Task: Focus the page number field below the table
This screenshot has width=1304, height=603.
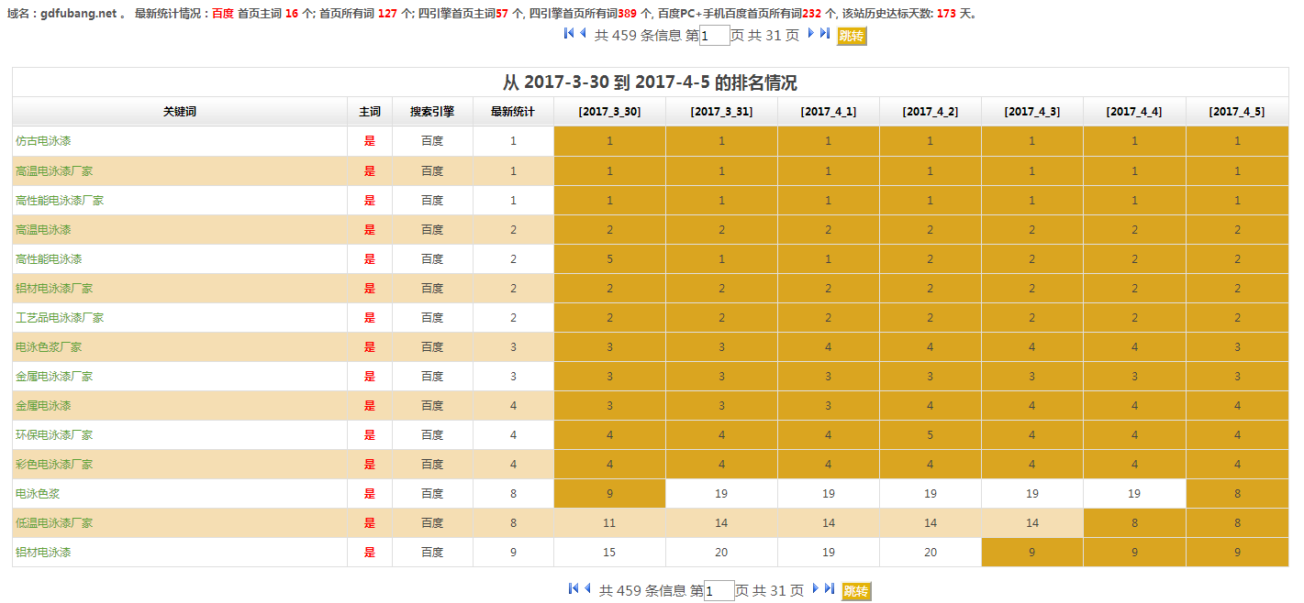Action: pos(719,591)
